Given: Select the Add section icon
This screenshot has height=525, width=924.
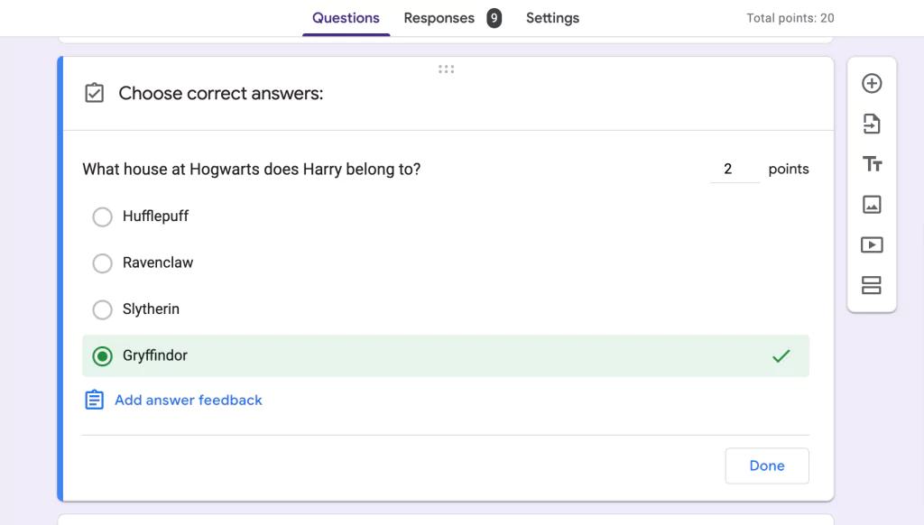Looking at the screenshot, I should point(872,285).
